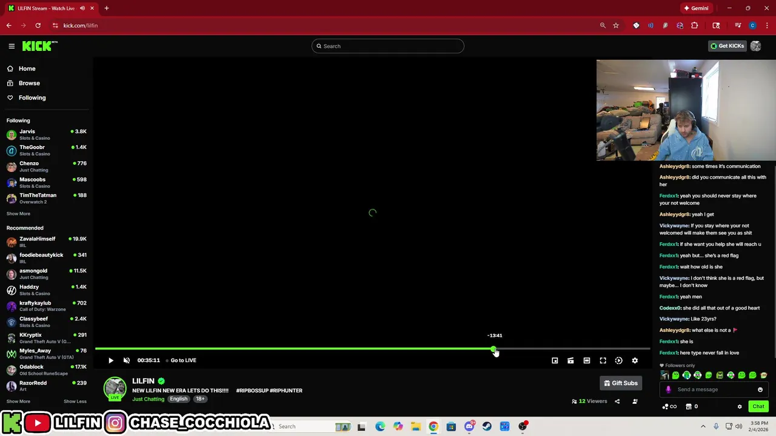This screenshot has height=436, width=776.
Task: Click the video seek bar handle
Action: point(493,349)
